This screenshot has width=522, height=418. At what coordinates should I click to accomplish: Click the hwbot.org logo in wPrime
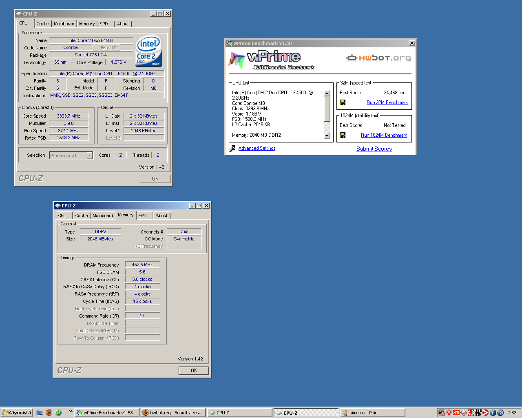tap(378, 58)
